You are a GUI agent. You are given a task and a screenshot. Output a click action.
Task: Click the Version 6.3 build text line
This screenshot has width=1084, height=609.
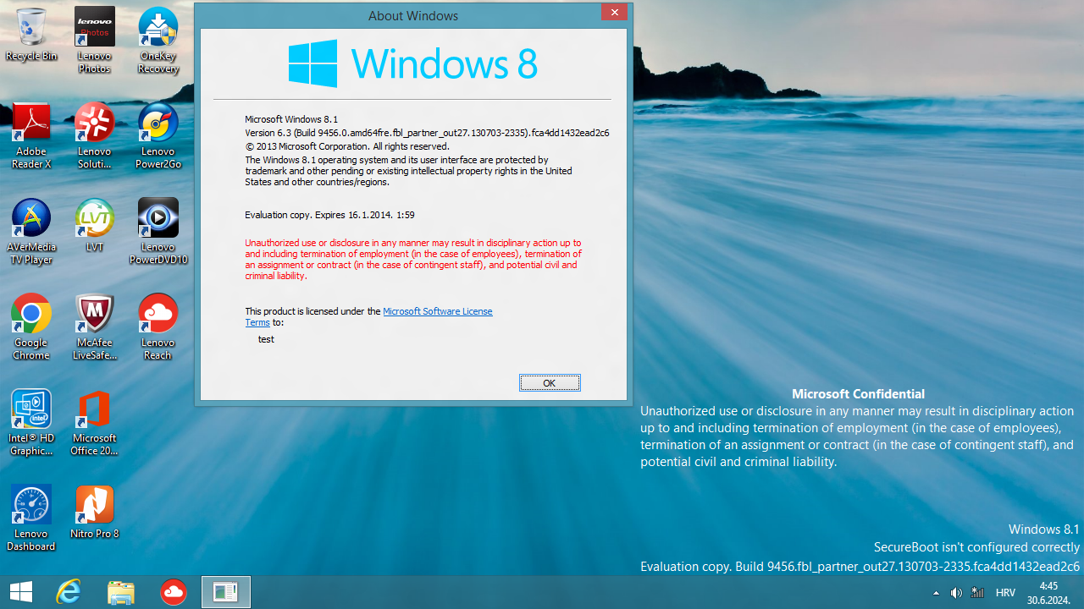[427, 133]
